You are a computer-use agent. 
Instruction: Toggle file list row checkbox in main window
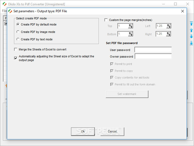6,23
